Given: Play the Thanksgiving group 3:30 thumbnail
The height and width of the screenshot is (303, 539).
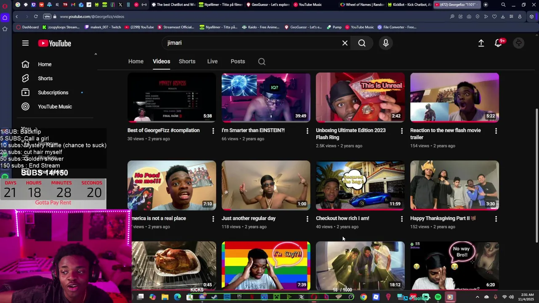Looking at the screenshot, I should point(455,186).
